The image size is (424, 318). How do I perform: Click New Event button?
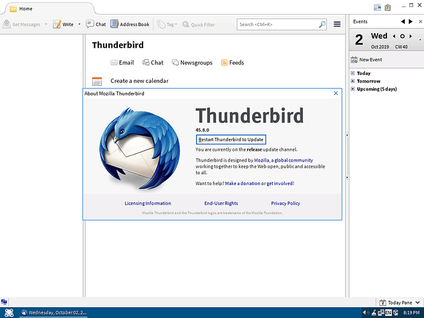pyautogui.click(x=367, y=60)
